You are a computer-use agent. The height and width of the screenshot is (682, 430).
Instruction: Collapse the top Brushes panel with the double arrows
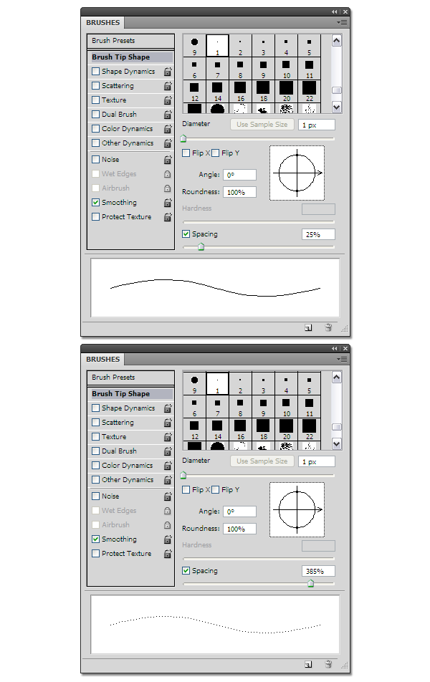coord(334,11)
